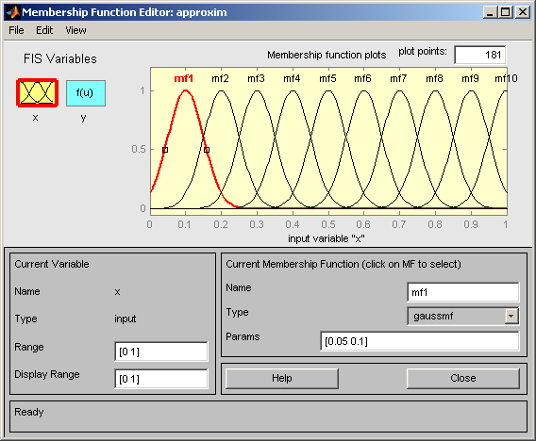Select the mf1 membership function label

pyautogui.click(x=184, y=78)
